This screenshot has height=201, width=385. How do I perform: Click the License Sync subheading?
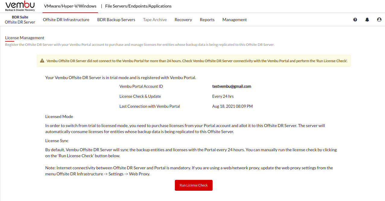pos(57,141)
